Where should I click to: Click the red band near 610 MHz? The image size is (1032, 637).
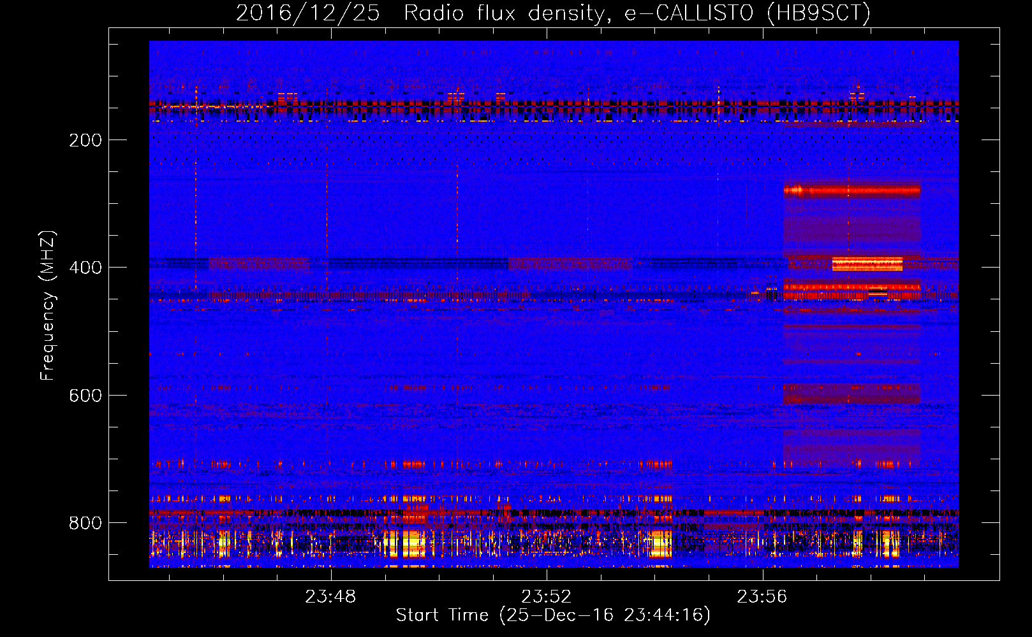pos(852,394)
